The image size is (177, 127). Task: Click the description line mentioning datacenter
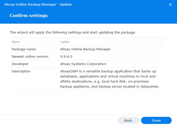pyautogui.click(x=110, y=86)
